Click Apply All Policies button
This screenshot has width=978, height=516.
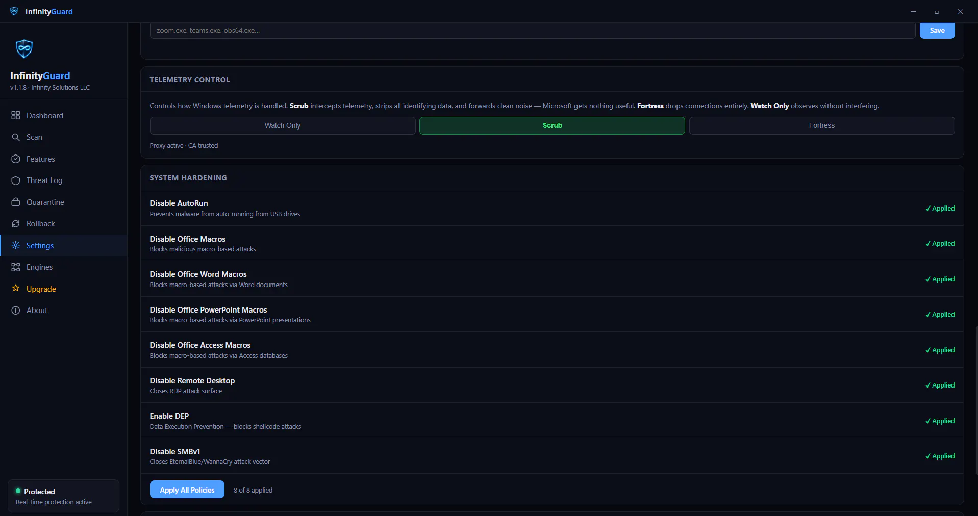coord(187,490)
